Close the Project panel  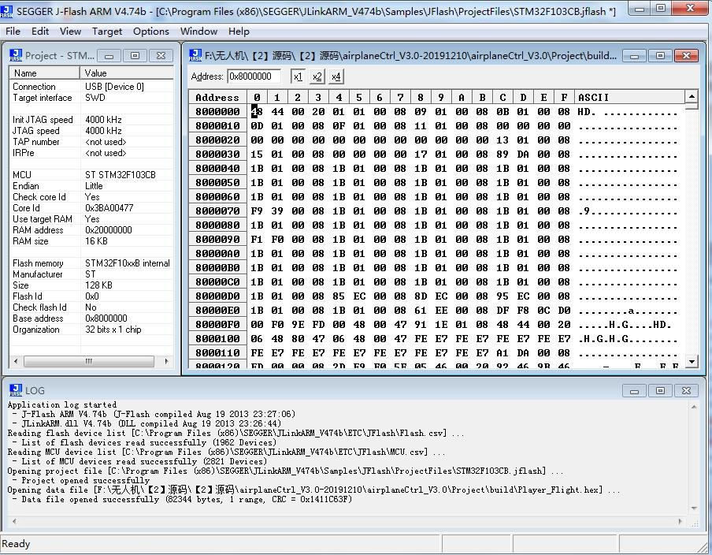(x=161, y=56)
